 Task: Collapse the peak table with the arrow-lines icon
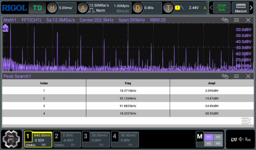pos(246,121)
